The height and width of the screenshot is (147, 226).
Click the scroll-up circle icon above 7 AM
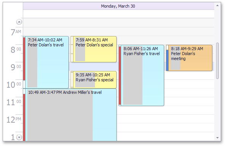19,22
